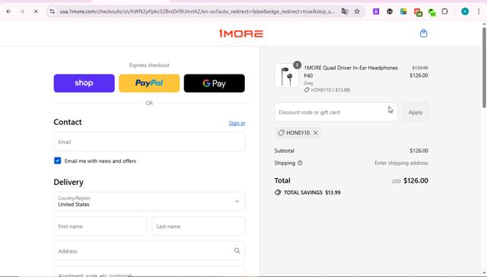Open the Chrome three-dot menu

(479, 11)
